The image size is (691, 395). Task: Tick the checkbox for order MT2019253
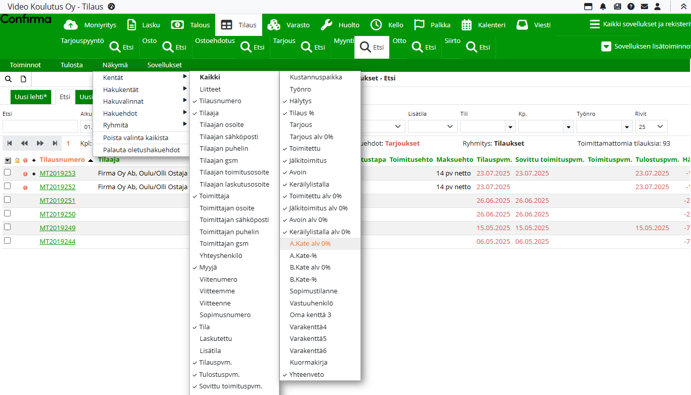point(7,173)
